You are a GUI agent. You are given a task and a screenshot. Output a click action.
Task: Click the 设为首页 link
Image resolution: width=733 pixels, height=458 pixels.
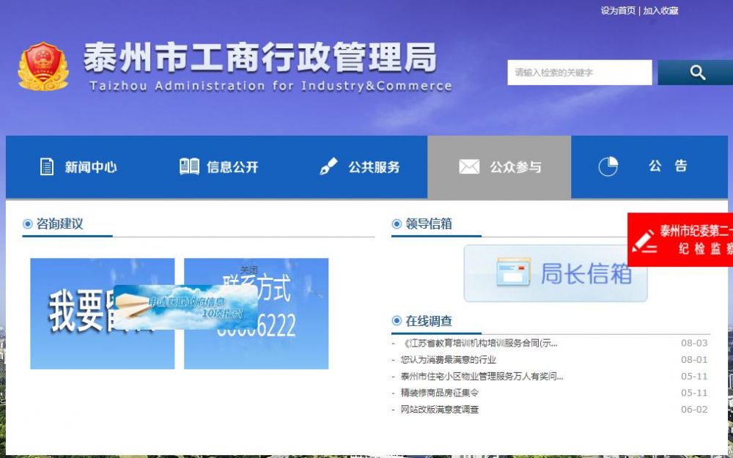click(x=618, y=11)
